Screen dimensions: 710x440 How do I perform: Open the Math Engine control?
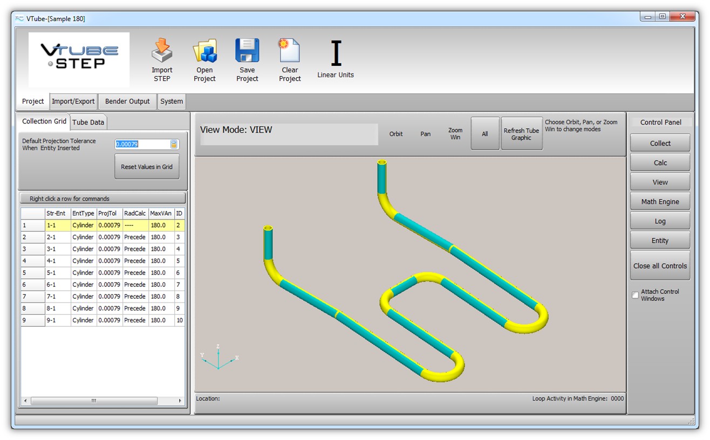click(660, 202)
